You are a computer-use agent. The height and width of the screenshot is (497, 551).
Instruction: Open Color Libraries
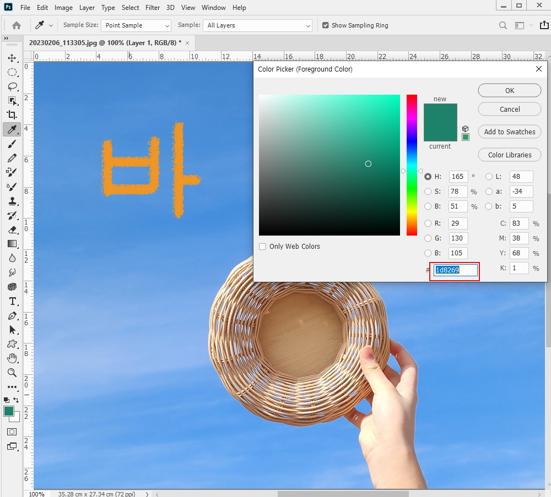point(510,155)
